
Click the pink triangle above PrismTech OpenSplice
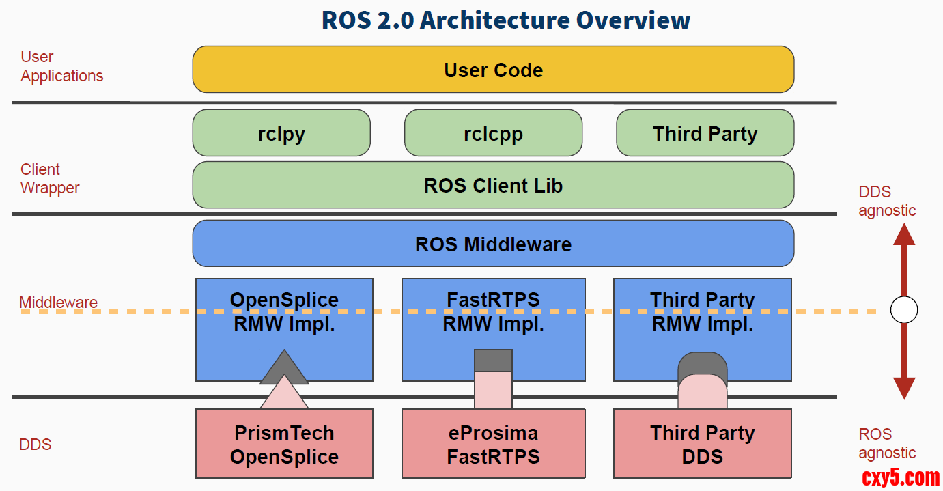coord(284,396)
